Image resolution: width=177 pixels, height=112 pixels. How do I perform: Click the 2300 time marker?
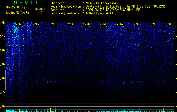[x=171, y=24]
